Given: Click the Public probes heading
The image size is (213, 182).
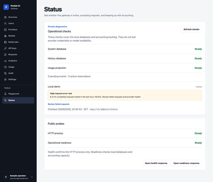Looking at the screenshot, I should 56,124.
